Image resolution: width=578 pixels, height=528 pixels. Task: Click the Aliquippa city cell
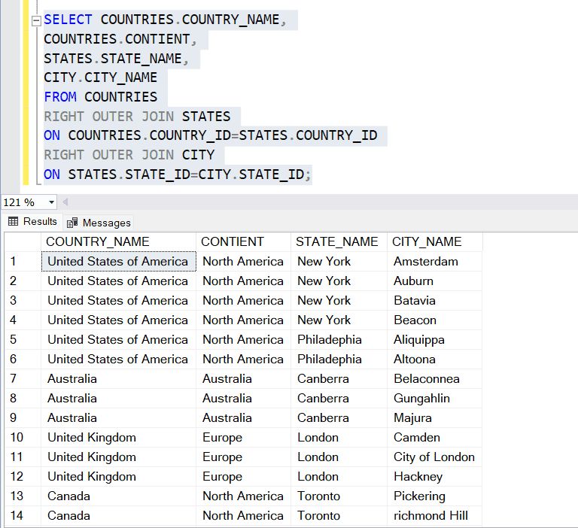pos(434,339)
